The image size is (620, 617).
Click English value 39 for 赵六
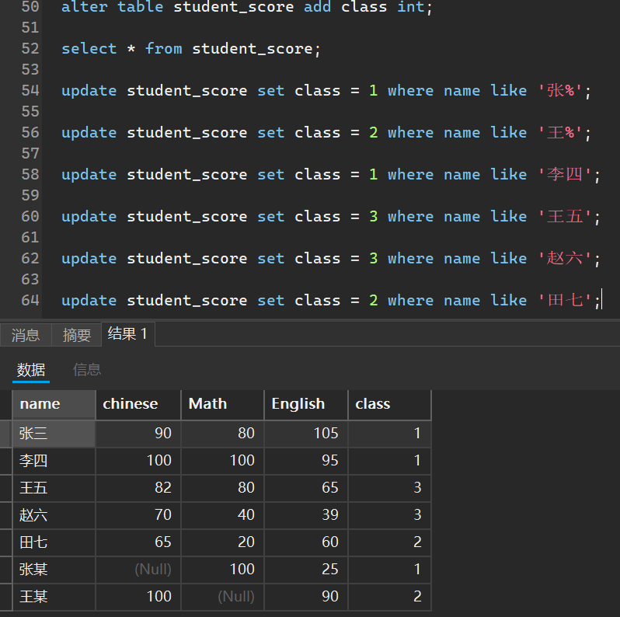[306, 515]
